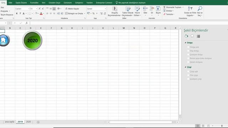Toggle Metni Kaydır wrap text

[x=72, y=9]
